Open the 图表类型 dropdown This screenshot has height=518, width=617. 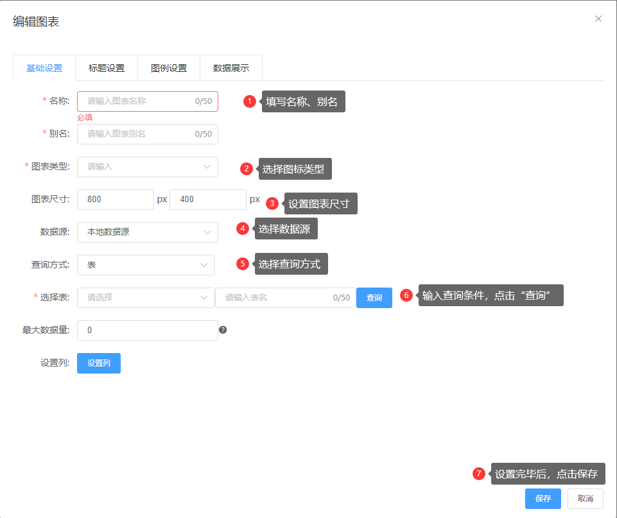pos(147,167)
